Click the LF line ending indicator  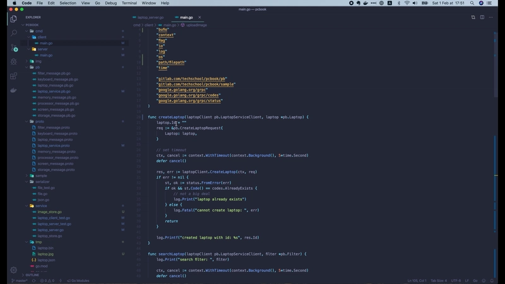coord(466,281)
